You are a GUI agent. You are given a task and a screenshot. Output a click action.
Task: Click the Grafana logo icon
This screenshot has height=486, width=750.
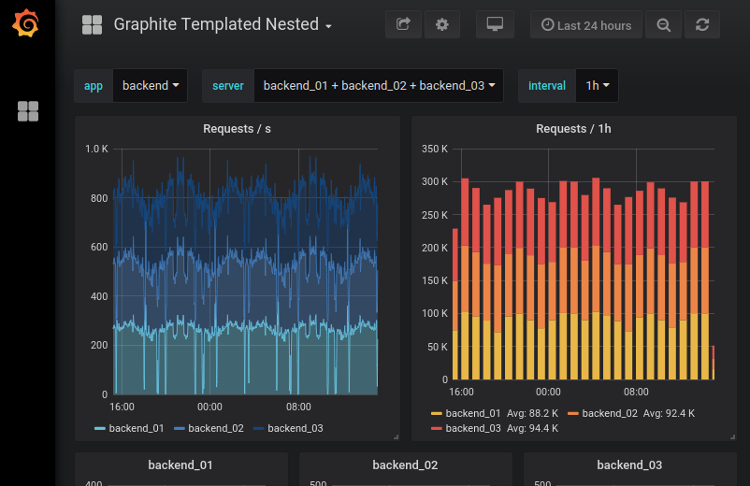click(27, 24)
